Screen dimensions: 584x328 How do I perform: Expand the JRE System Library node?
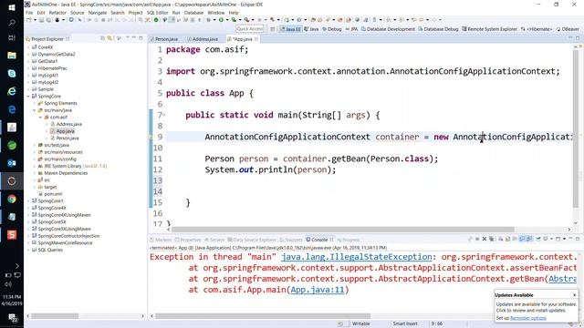pyautogui.click(x=35, y=166)
